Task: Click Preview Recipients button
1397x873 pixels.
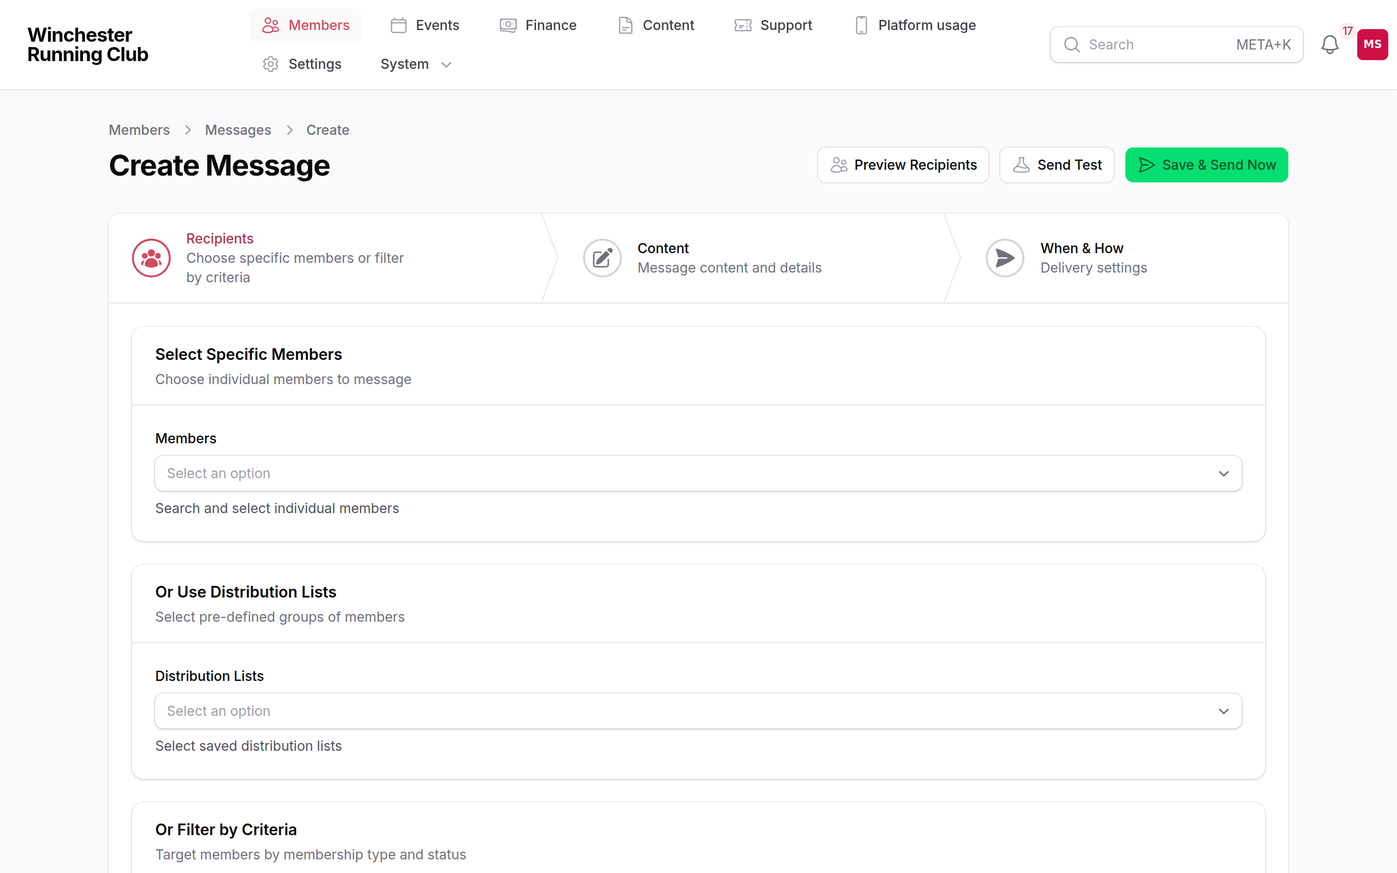Action: 903,165
